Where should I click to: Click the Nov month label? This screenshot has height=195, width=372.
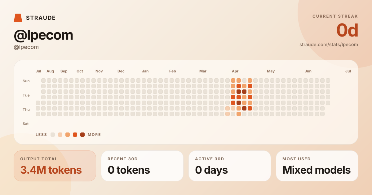point(99,71)
